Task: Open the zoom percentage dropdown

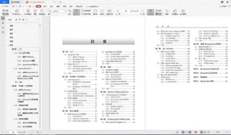Action: (66, 11)
